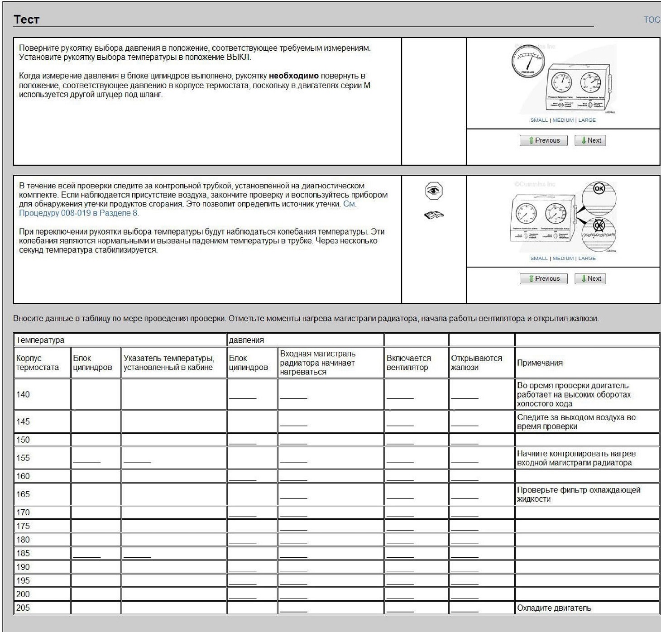Click cab gauge blank in row 185
Screen dimensions: 661x632
click(x=137, y=555)
